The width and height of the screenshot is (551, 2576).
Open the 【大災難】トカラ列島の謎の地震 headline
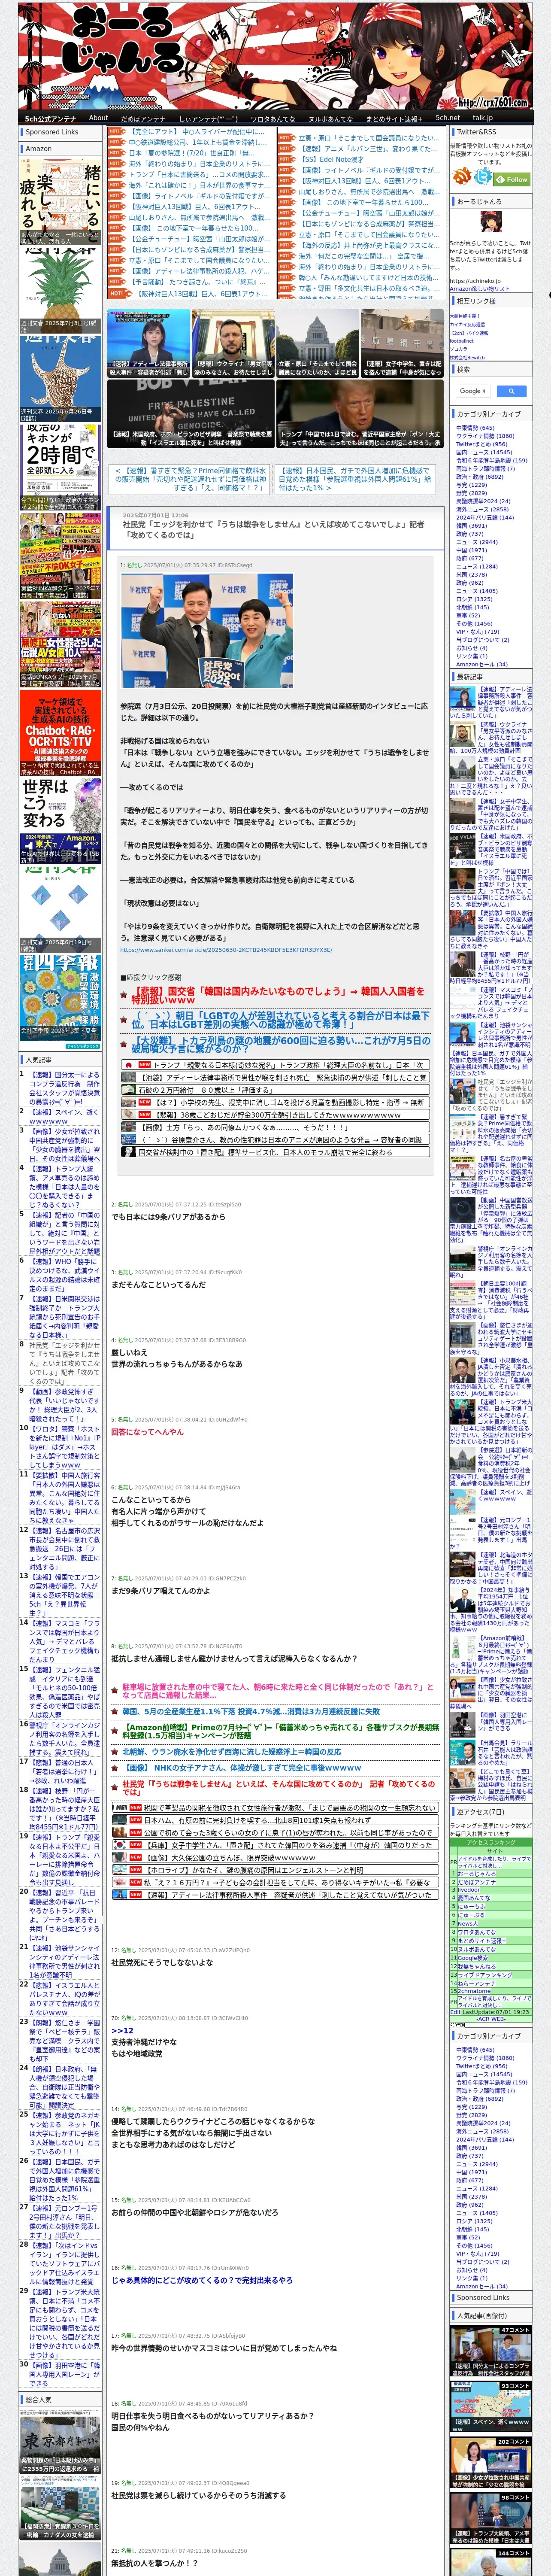pos(281,1045)
